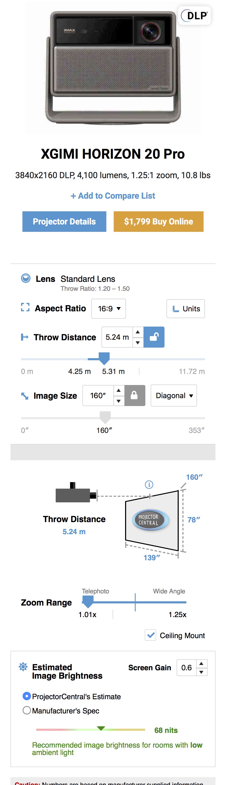
Task: Click the info icon above the screen diagram
Action: pyautogui.click(x=149, y=484)
